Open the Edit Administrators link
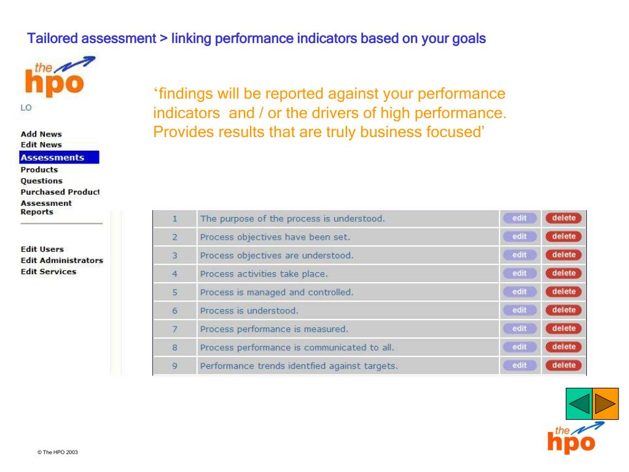The height and width of the screenshot is (472, 629). (x=62, y=261)
